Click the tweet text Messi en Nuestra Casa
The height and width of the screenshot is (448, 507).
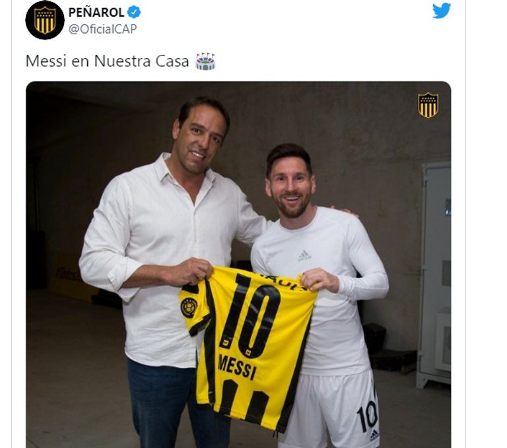pos(107,61)
